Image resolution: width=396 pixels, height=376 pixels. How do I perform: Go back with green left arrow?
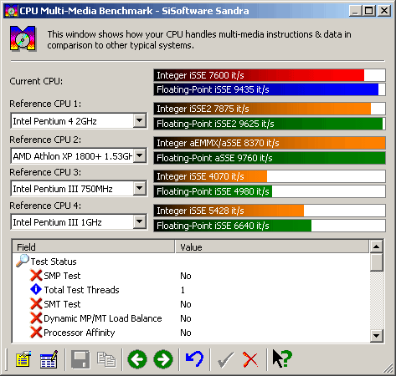tap(137, 359)
